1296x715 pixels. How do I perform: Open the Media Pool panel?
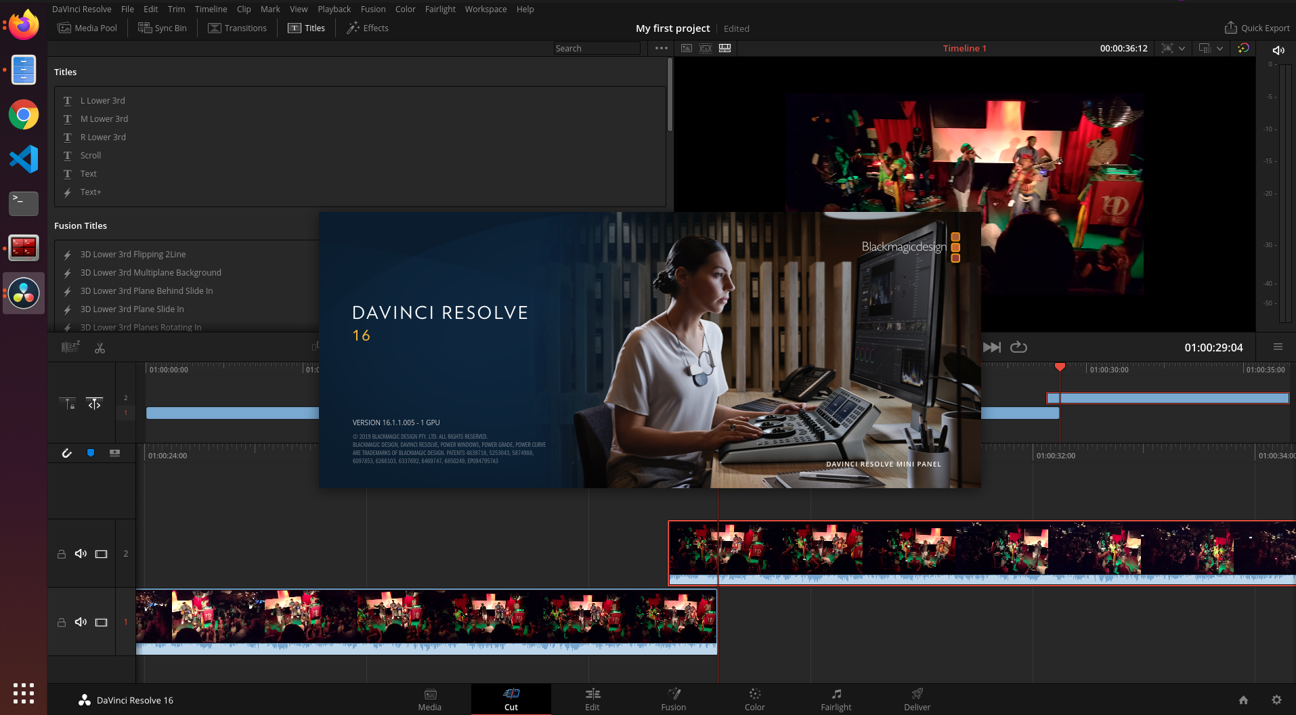point(87,28)
